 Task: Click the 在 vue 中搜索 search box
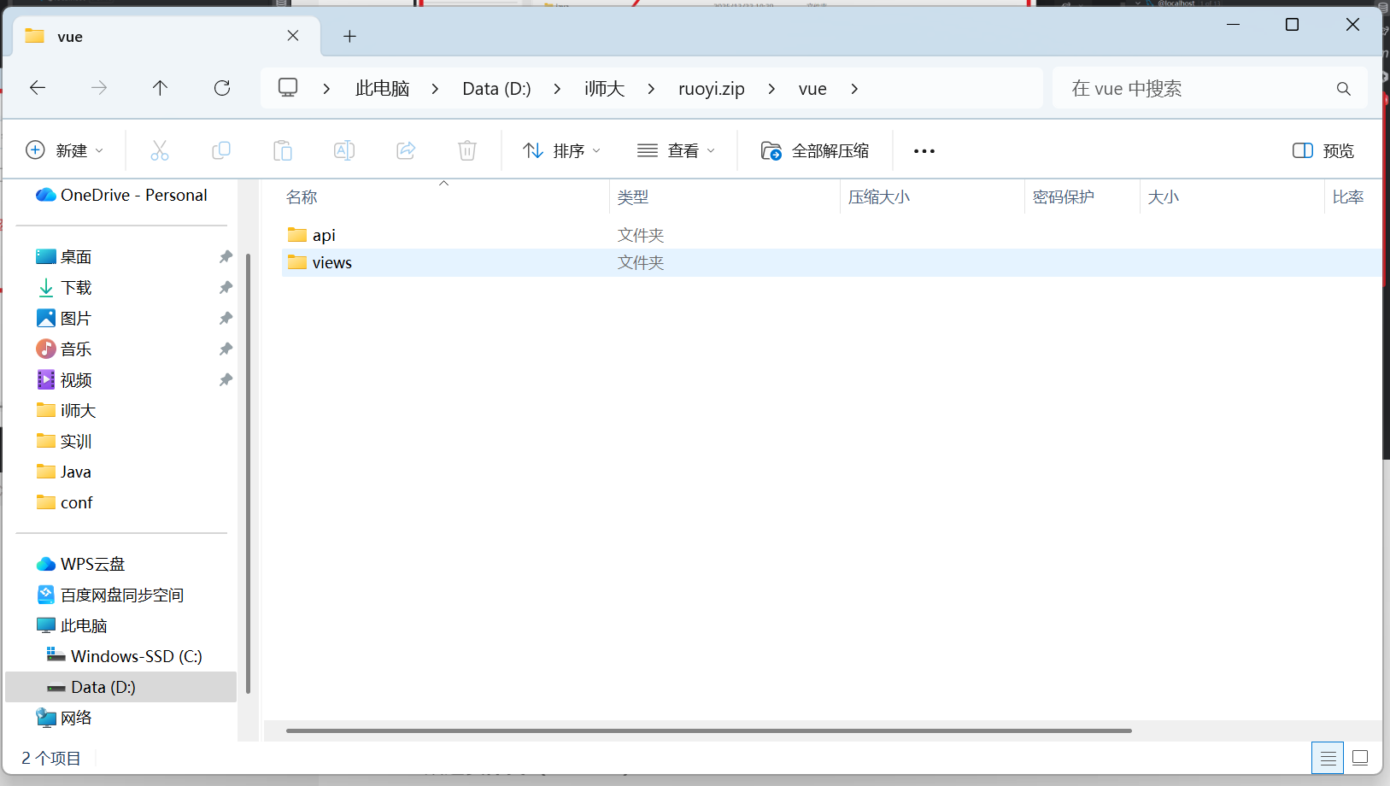(1196, 88)
